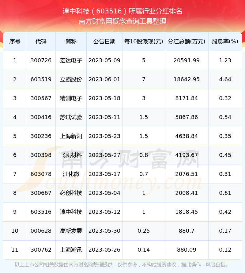This screenshot has width=245, height=273.
Task: Click total dividend 880.7
Action: 187,231
